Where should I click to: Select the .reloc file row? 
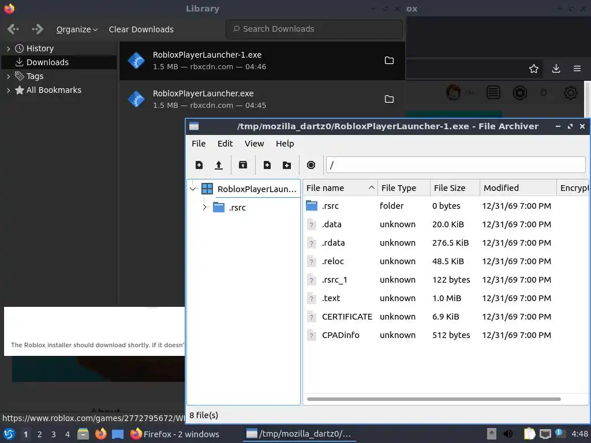click(446, 261)
